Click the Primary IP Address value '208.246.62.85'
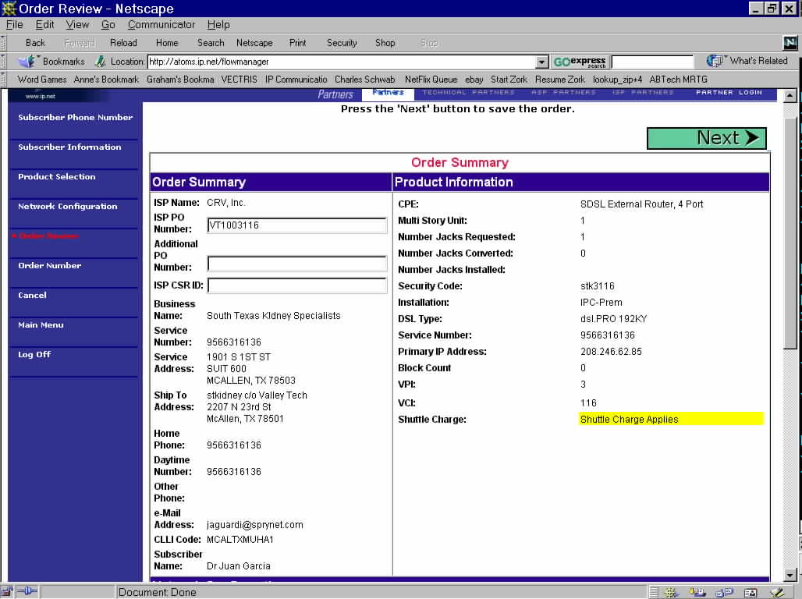The width and height of the screenshot is (802, 599). point(611,352)
